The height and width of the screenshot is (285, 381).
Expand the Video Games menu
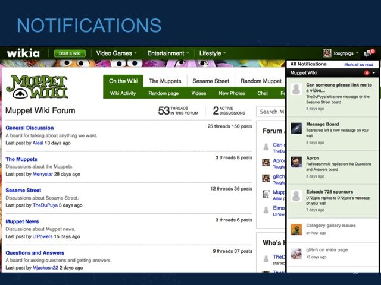[116, 53]
